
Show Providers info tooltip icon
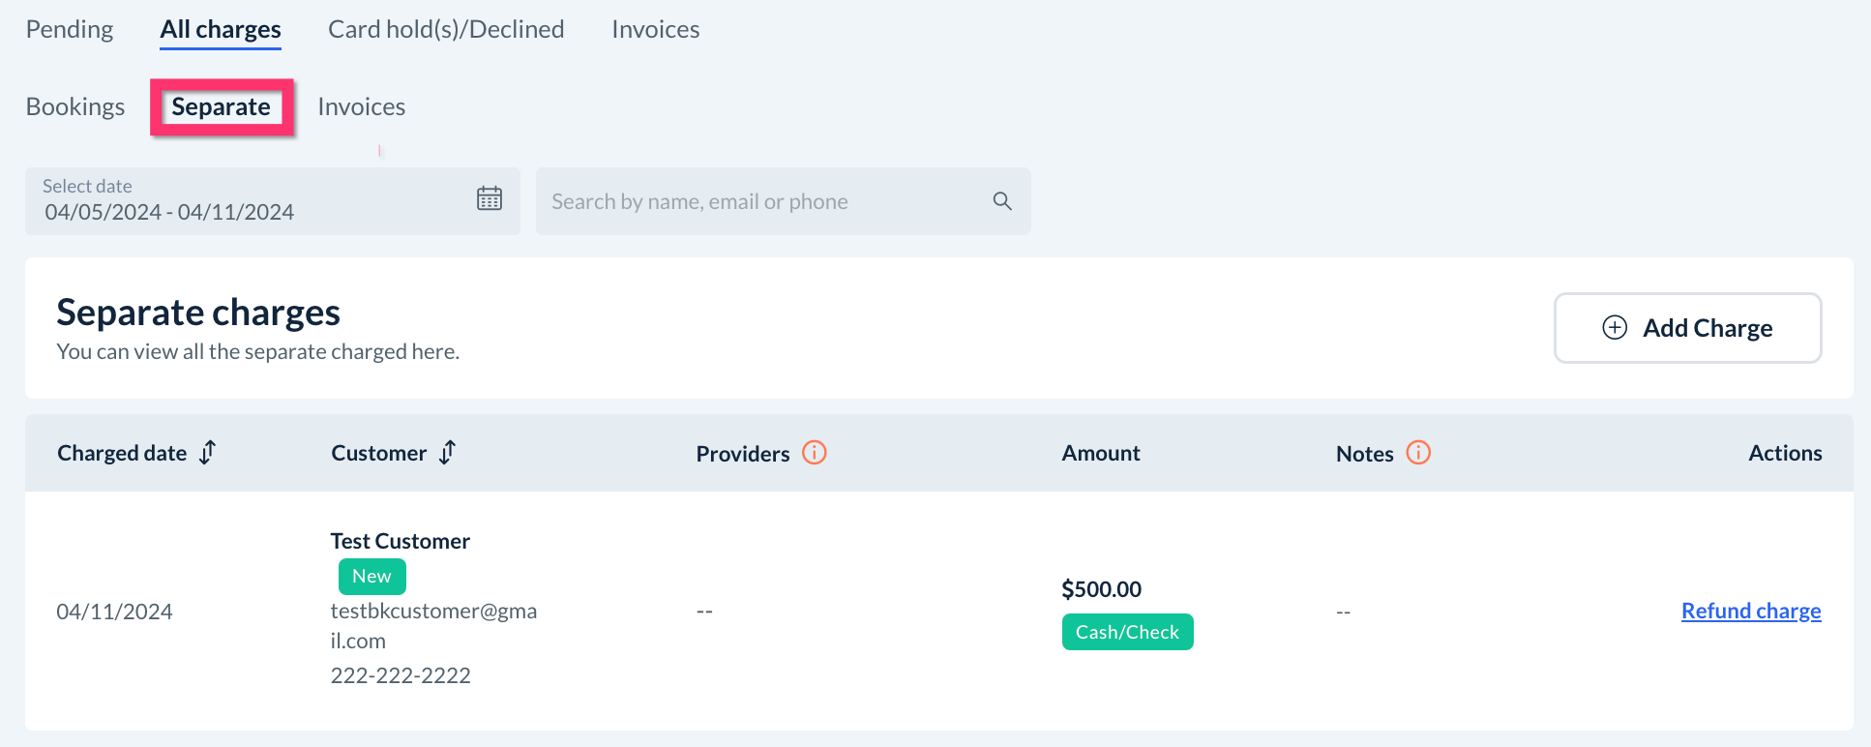(815, 453)
